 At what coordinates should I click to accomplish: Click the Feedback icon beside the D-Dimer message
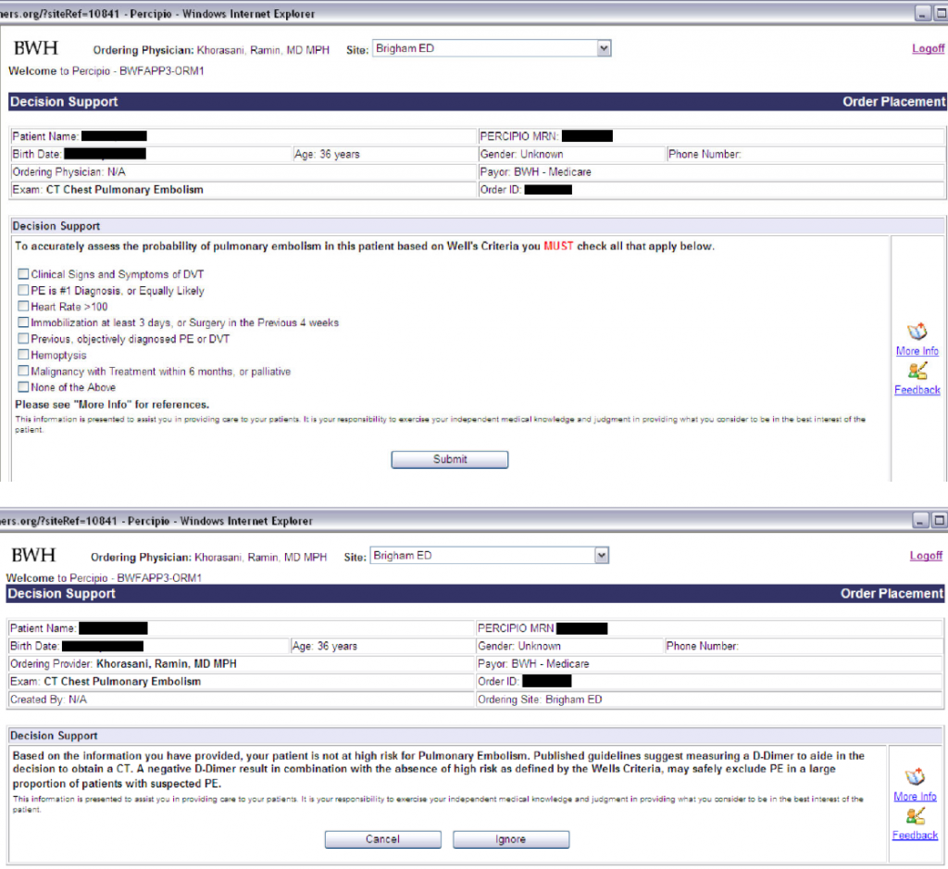(915, 816)
